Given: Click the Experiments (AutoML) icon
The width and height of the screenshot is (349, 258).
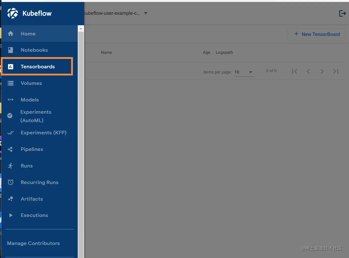Looking at the screenshot, I should [10, 116].
